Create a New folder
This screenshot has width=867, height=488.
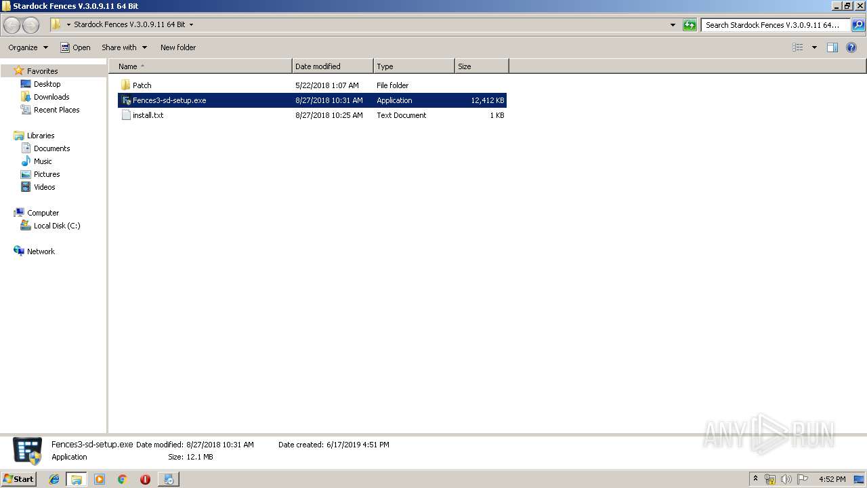[x=178, y=47]
